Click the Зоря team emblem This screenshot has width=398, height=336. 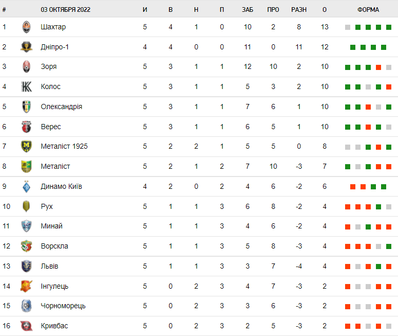(26, 67)
